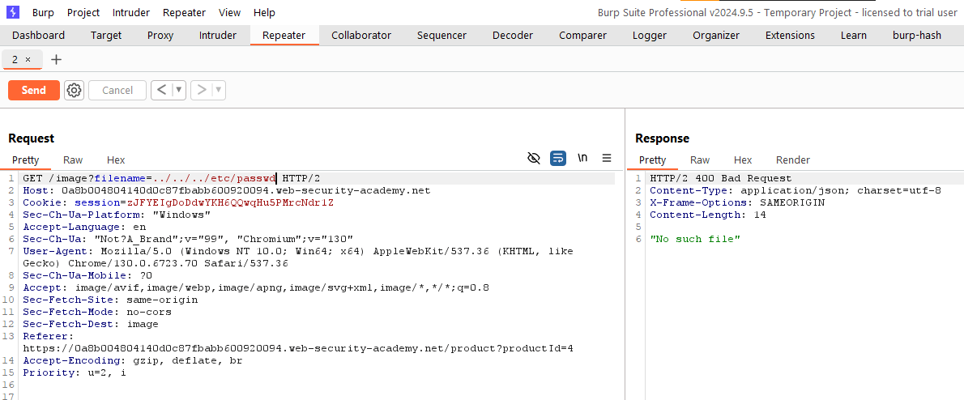
Task: Expand back history dropdown arrow
Action: pyautogui.click(x=179, y=90)
